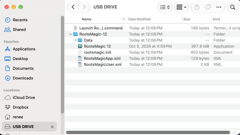240x135 pixels.
Task: Sort by the Date Modified column header
Action: (x=139, y=19)
